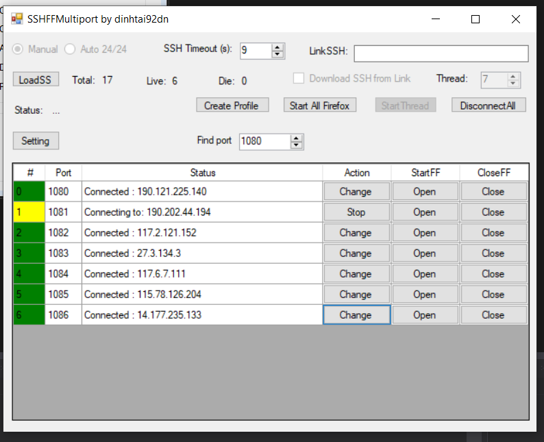The image size is (544, 442).
Task: Click the Status column header
Action: tap(202, 173)
